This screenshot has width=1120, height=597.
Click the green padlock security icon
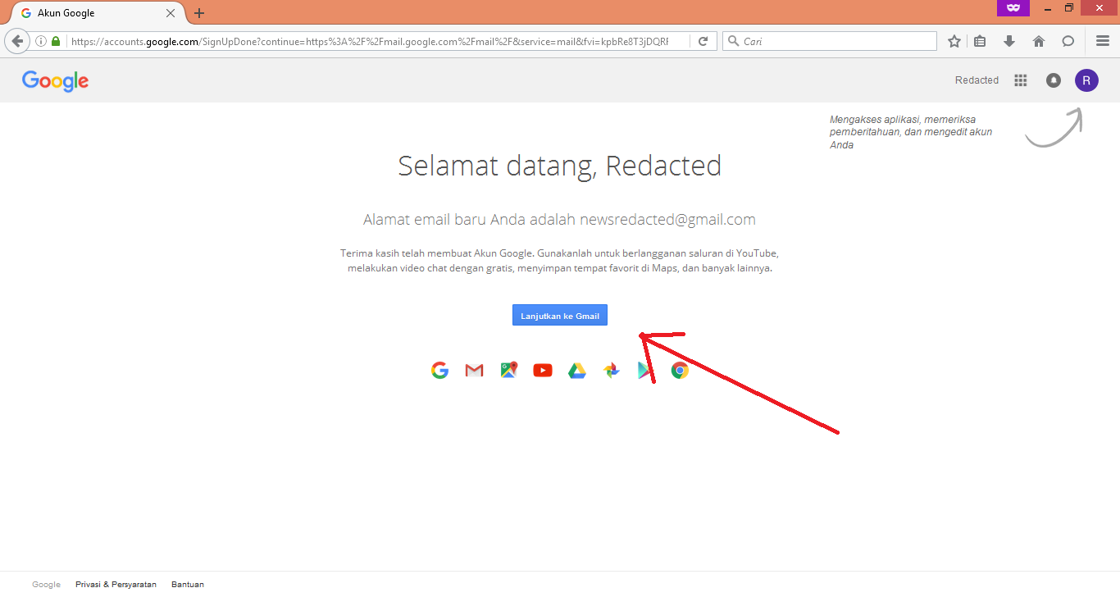(56, 41)
